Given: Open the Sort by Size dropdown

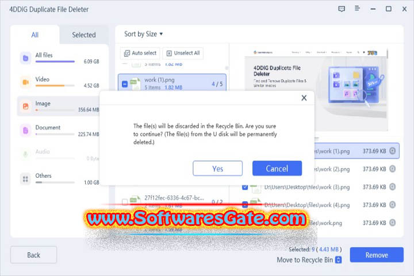Looking at the screenshot, I should point(143,34).
